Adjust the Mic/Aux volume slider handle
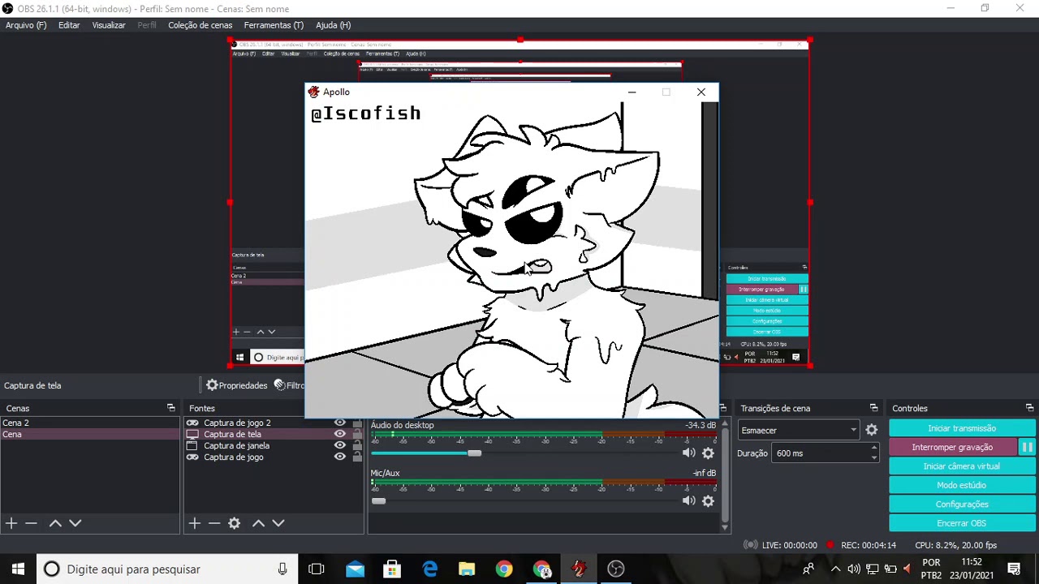The height and width of the screenshot is (584, 1039). click(378, 501)
